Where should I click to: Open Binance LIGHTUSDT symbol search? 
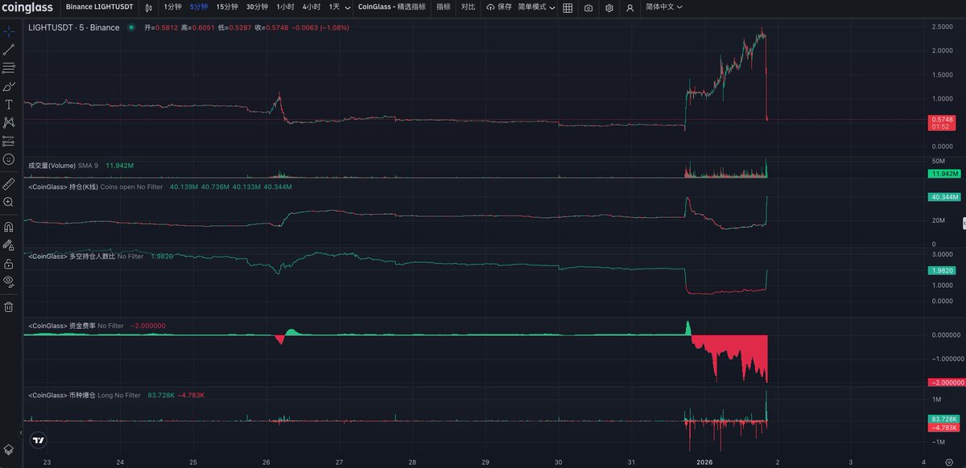click(x=100, y=7)
